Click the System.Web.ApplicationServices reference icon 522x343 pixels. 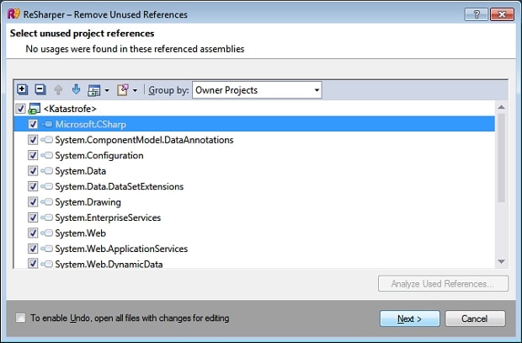click(x=47, y=249)
